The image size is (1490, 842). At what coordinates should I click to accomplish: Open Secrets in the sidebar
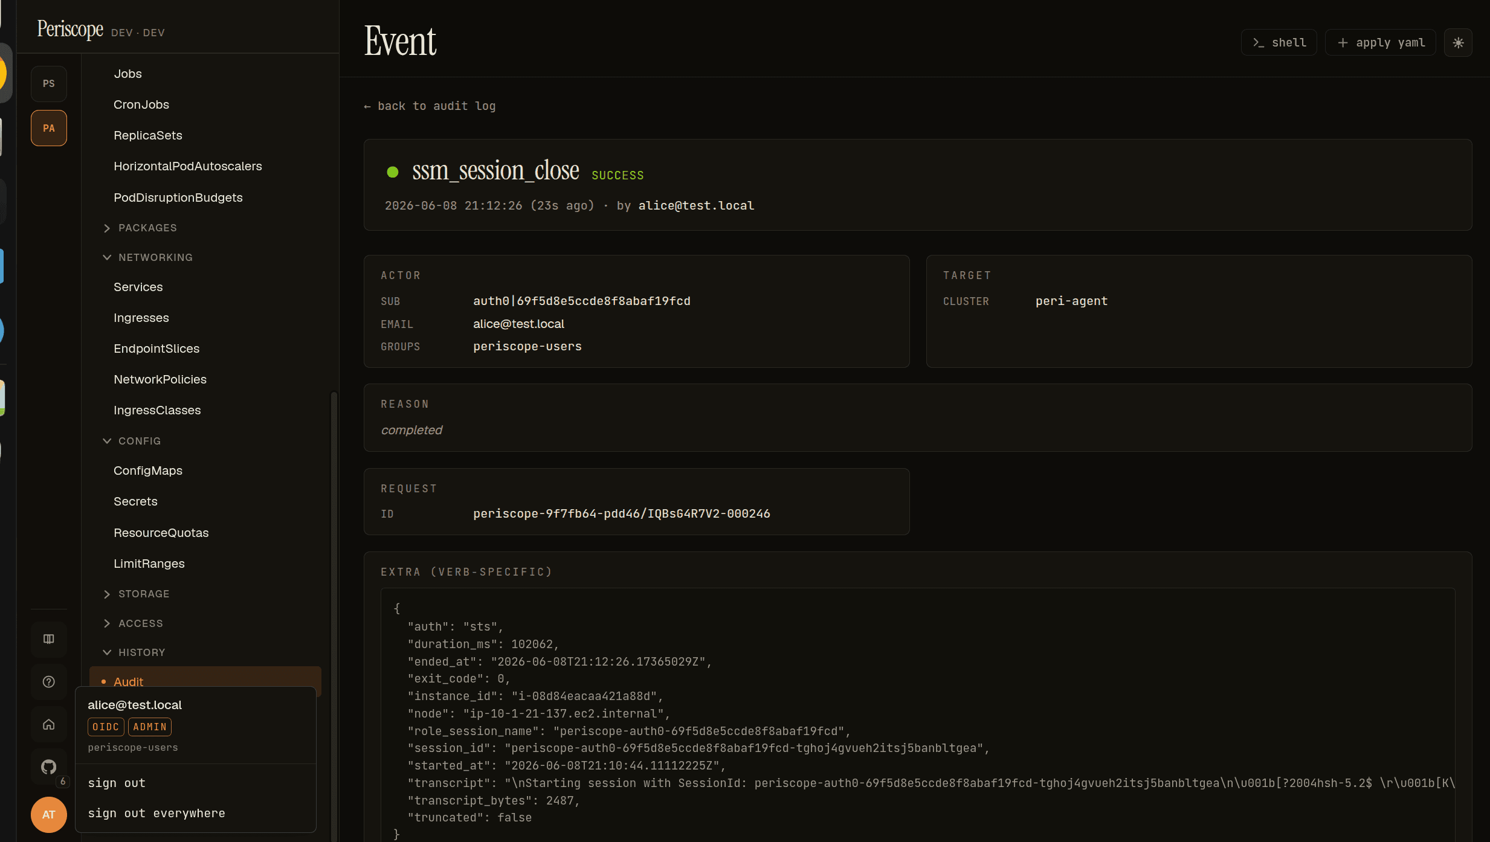coord(135,501)
